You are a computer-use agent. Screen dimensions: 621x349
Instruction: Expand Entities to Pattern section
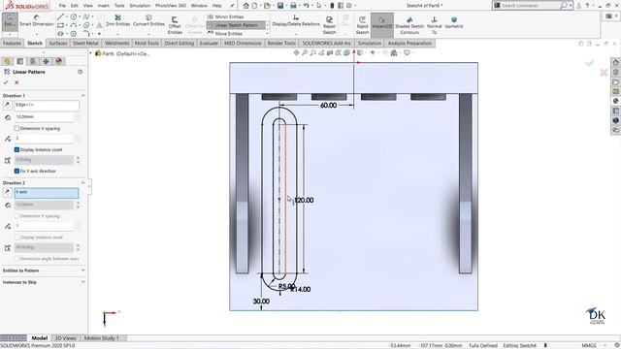(82, 270)
